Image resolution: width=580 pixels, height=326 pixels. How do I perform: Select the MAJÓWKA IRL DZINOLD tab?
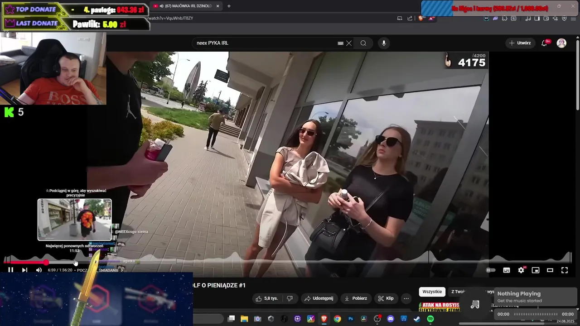pos(186,6)
